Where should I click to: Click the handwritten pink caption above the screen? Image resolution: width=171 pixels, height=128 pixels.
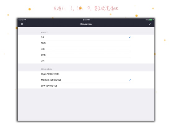pyautogui.click(x=86, y=8)
